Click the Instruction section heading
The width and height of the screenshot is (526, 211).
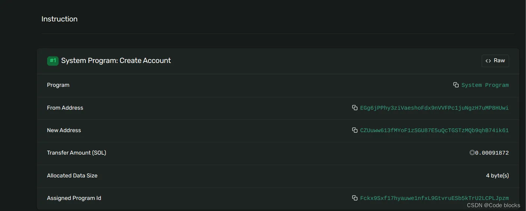click(x=59, y=19)
